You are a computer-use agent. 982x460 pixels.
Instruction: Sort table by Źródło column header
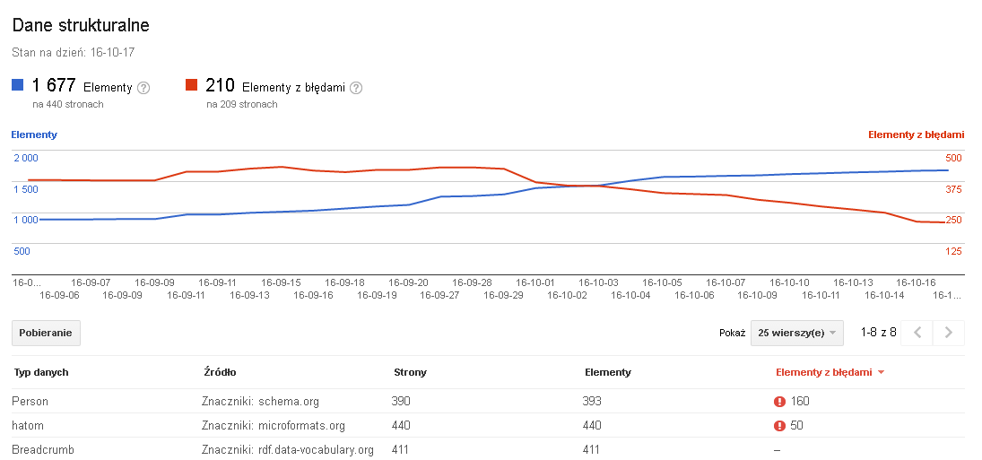point(219,372)
